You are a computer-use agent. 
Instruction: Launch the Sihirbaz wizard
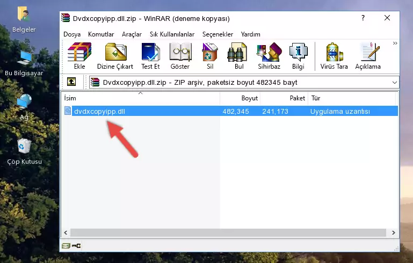269,56
